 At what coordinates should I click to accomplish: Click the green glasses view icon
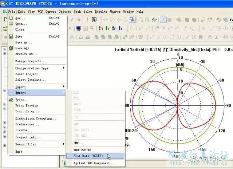pos(154,20)
